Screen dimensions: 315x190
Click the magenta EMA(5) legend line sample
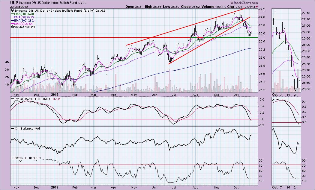(13, 24)
